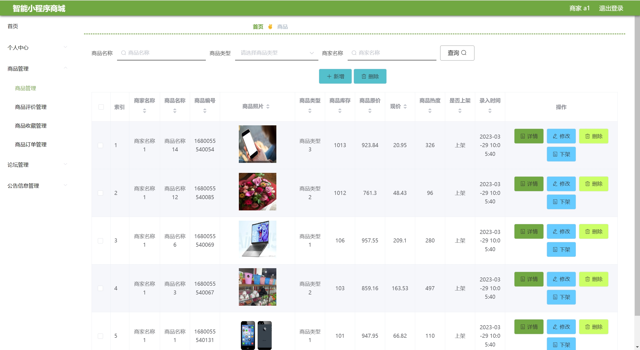
Task: Select row 4 checkbox
Action: pyautogui.click(x=101, y=288)
